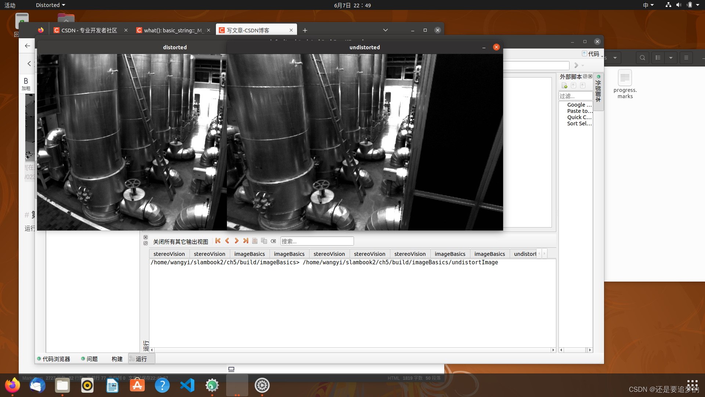Open the 问题 tool view
The image size is (705, 397).
coord(89,359)
